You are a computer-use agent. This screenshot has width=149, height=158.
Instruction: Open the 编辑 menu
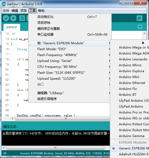(15, 10)
